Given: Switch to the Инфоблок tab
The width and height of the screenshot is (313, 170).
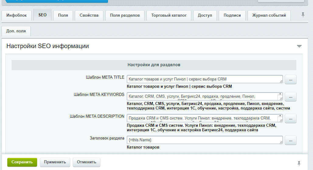Looking at the screenshot, I should click(16, 15).
